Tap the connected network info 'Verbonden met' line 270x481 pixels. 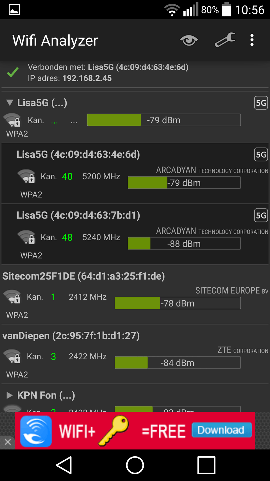[x=108, y=67]
